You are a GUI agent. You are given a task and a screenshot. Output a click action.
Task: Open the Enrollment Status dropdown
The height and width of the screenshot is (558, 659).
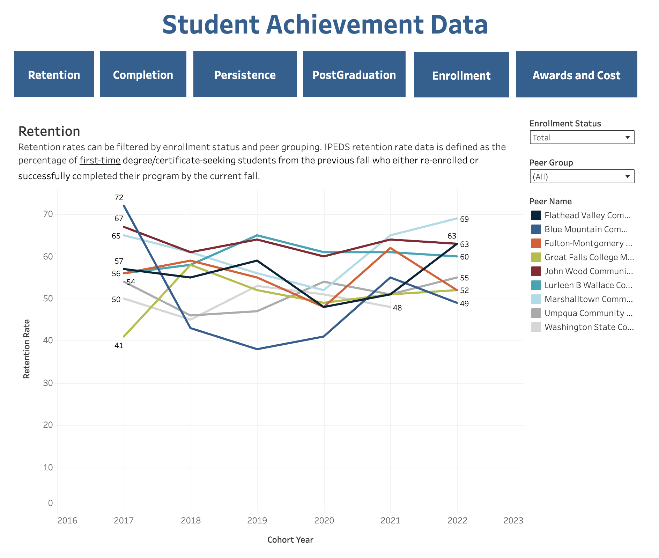pyautogui.click(x=582, y=137)
